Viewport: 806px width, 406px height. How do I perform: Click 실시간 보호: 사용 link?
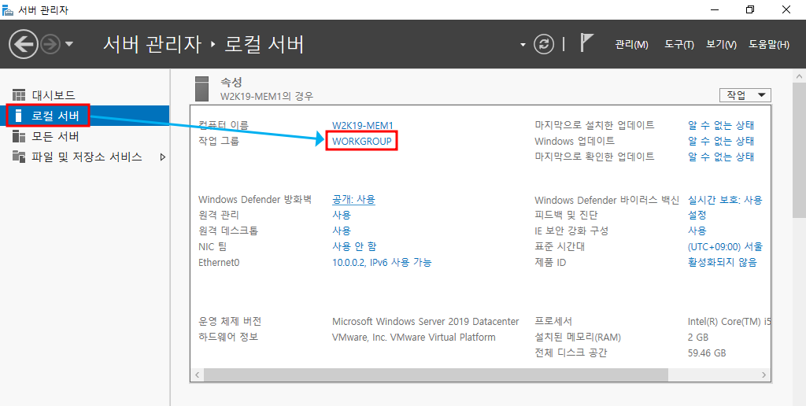(x=725, y=200)
